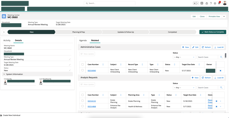Open the notifications bell icon
The image size is (229, 118).
219,3
